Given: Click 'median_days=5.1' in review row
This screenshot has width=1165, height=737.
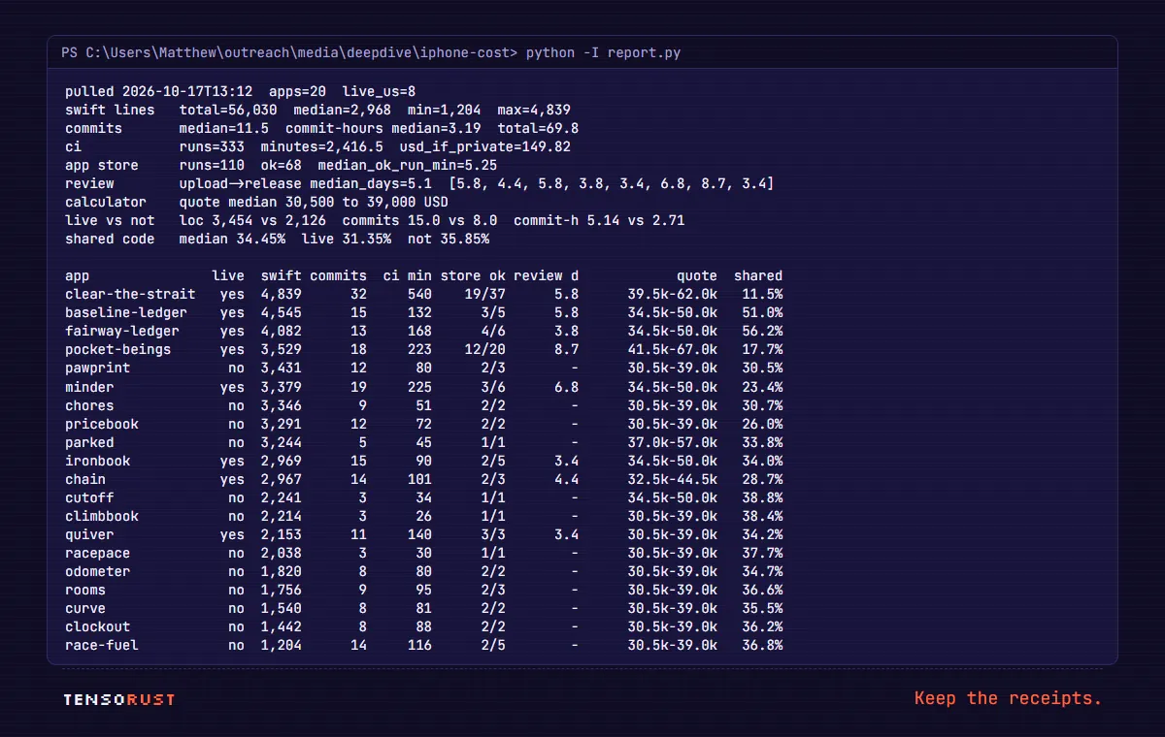Looking at the screenshot, I should click(371, 183).
